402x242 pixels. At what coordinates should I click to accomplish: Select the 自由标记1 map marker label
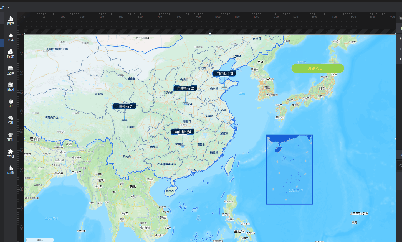(124, 106)
